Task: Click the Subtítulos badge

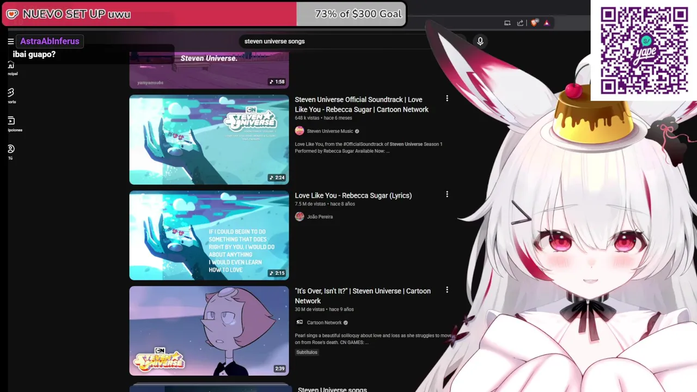Action: 307,352
